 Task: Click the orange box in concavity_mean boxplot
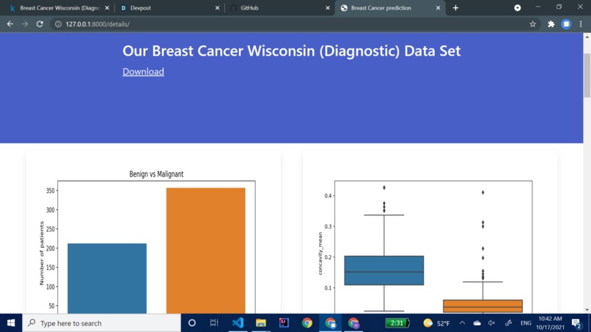tap(482, 306)
